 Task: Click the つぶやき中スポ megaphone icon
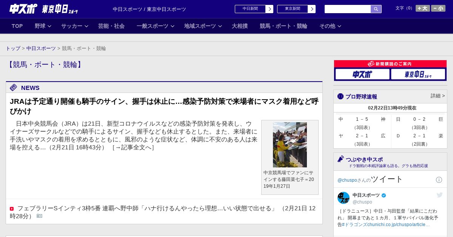click(341, 159)
